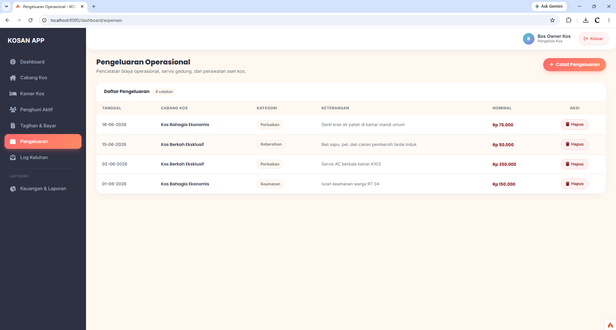Click the Rp 50.000 nominal value
This screenshot has width=616, height=330.
pyautogui.click(x=503, y=145)
